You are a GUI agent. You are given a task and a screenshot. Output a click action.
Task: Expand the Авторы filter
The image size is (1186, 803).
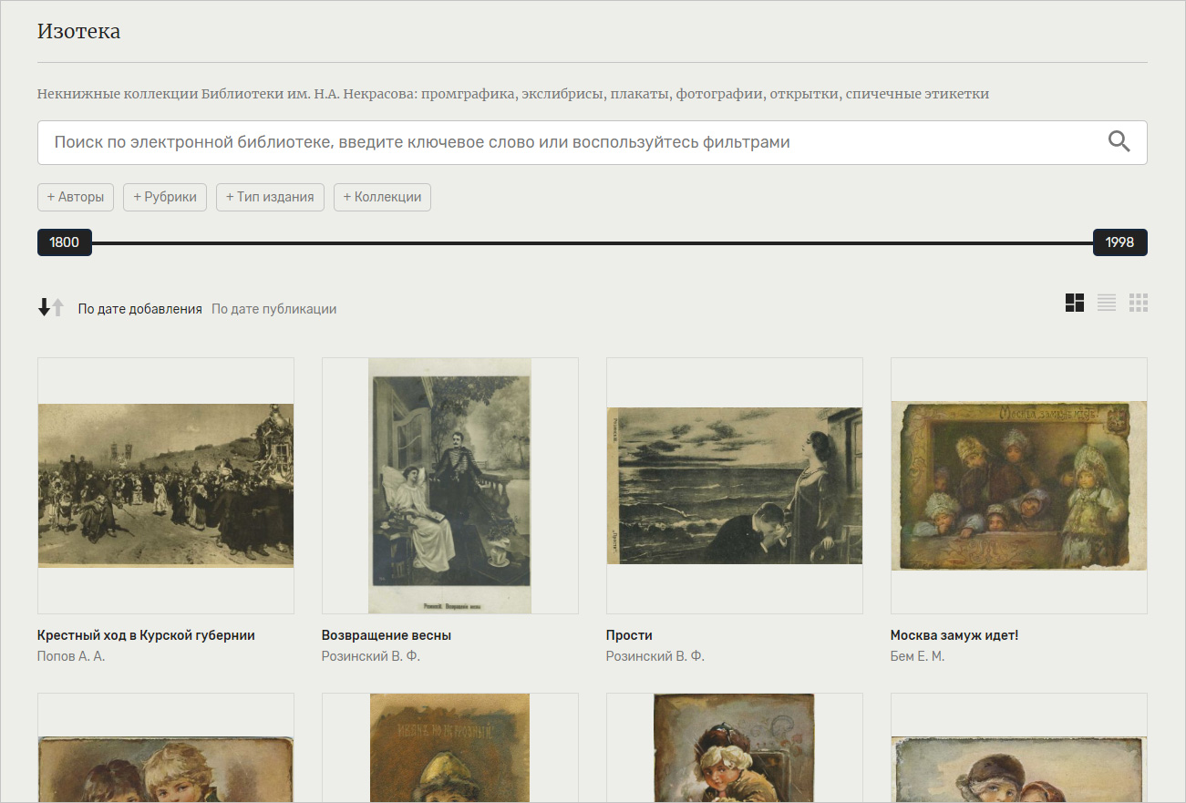pos(76,197)
